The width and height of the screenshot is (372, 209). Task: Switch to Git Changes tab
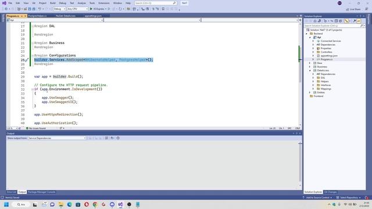[x=331, y=192]
